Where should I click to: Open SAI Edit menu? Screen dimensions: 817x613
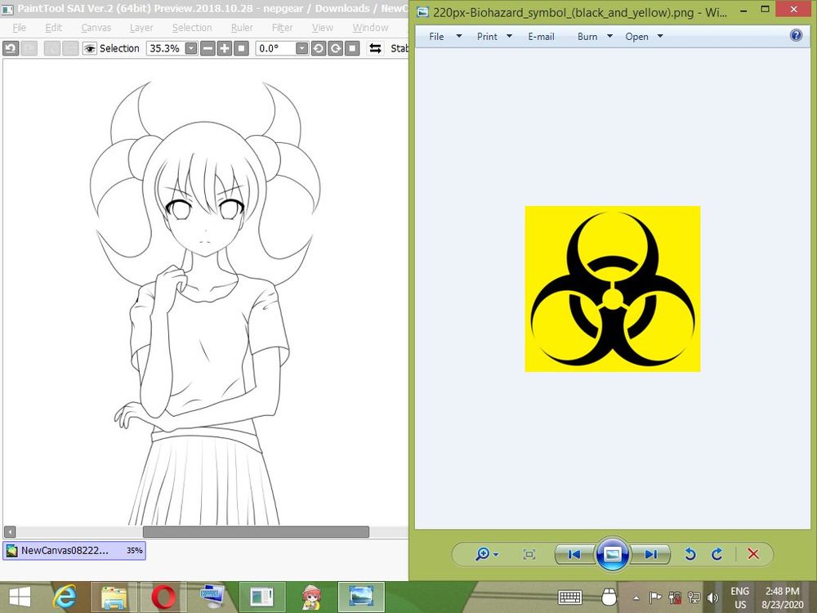pos(53,28)
